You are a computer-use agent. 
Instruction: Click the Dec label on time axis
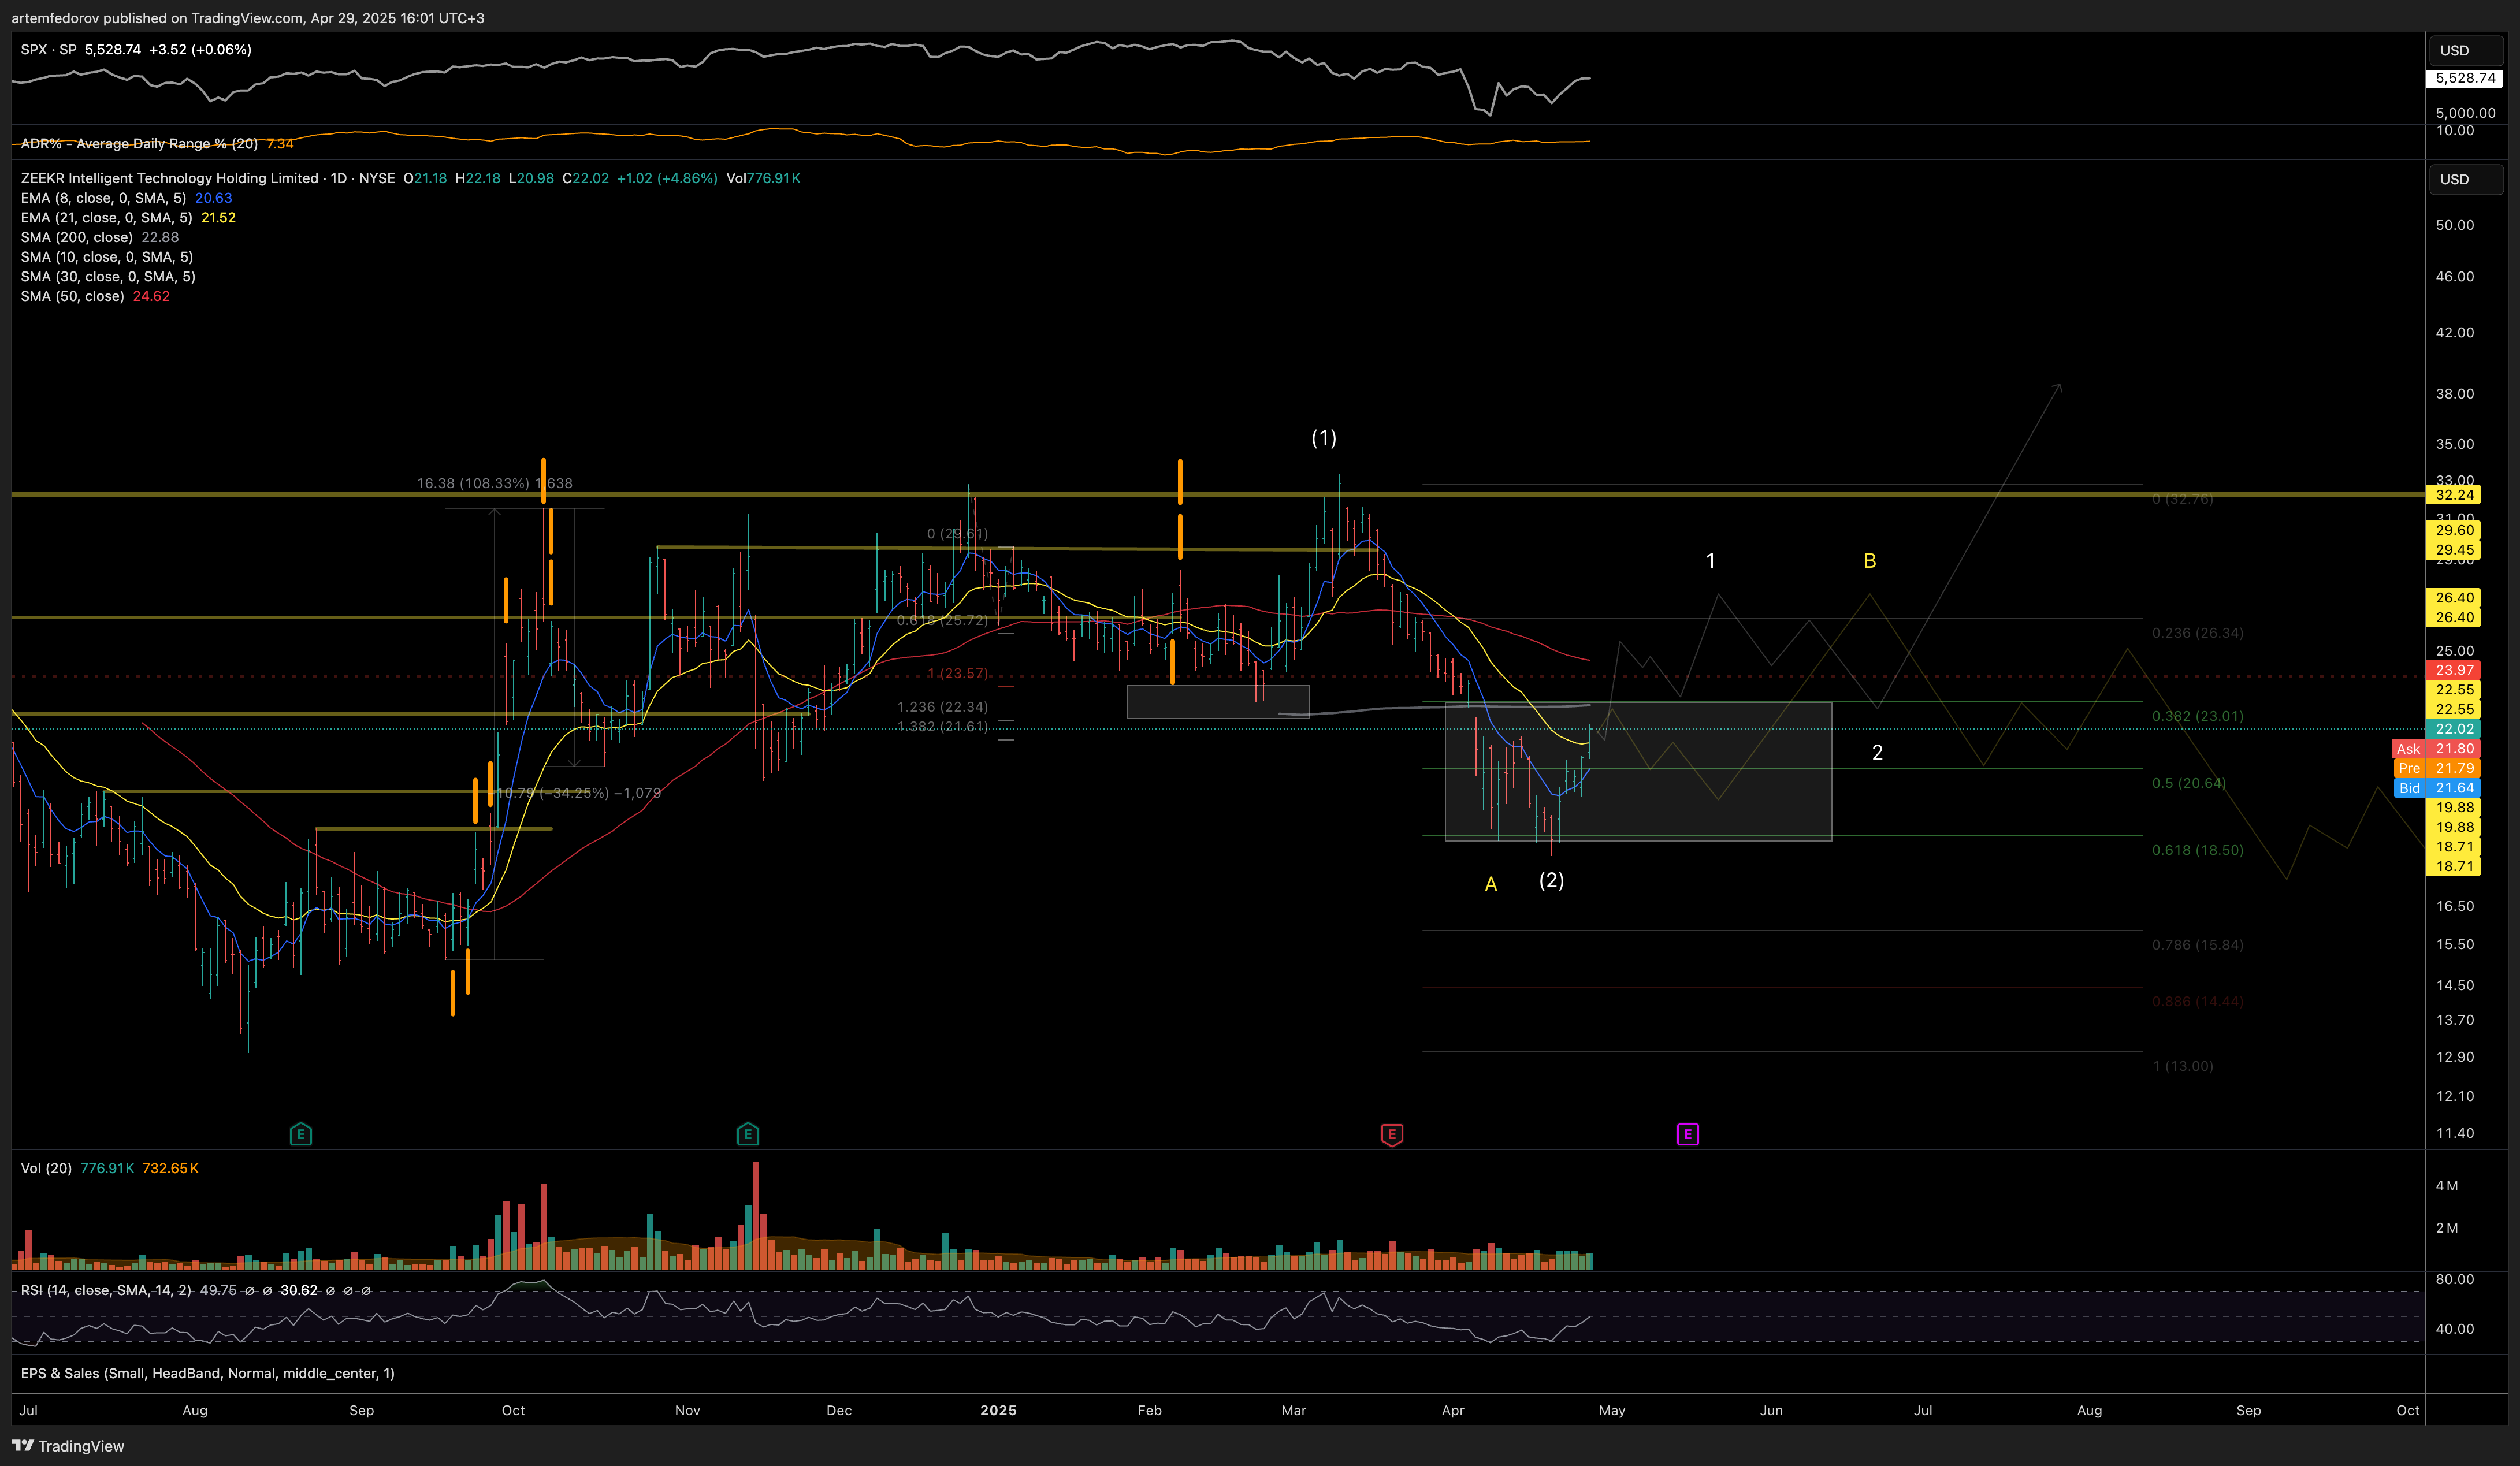[838, 1410]
